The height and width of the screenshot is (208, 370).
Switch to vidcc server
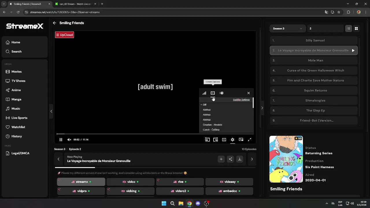pos(130,182)
